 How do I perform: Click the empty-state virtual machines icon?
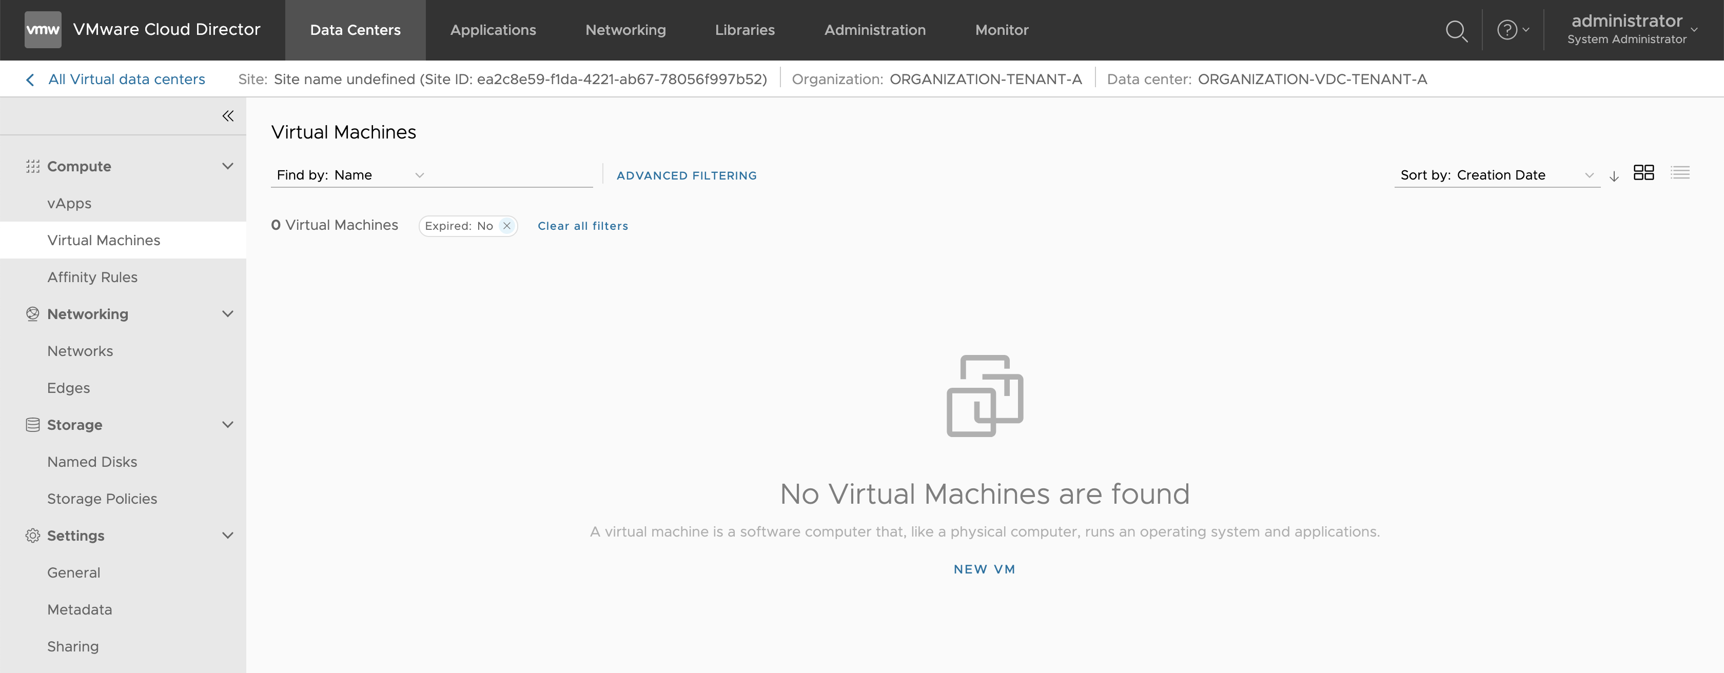(985, 396)
